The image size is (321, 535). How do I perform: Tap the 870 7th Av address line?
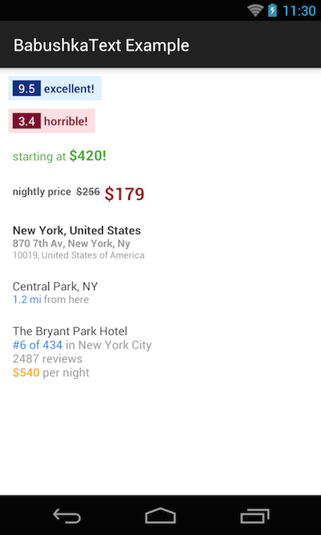click(x=71, y=243)
